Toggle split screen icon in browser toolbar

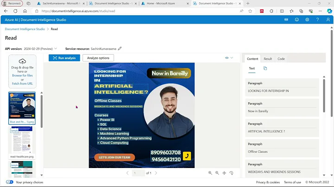(282, 11)
